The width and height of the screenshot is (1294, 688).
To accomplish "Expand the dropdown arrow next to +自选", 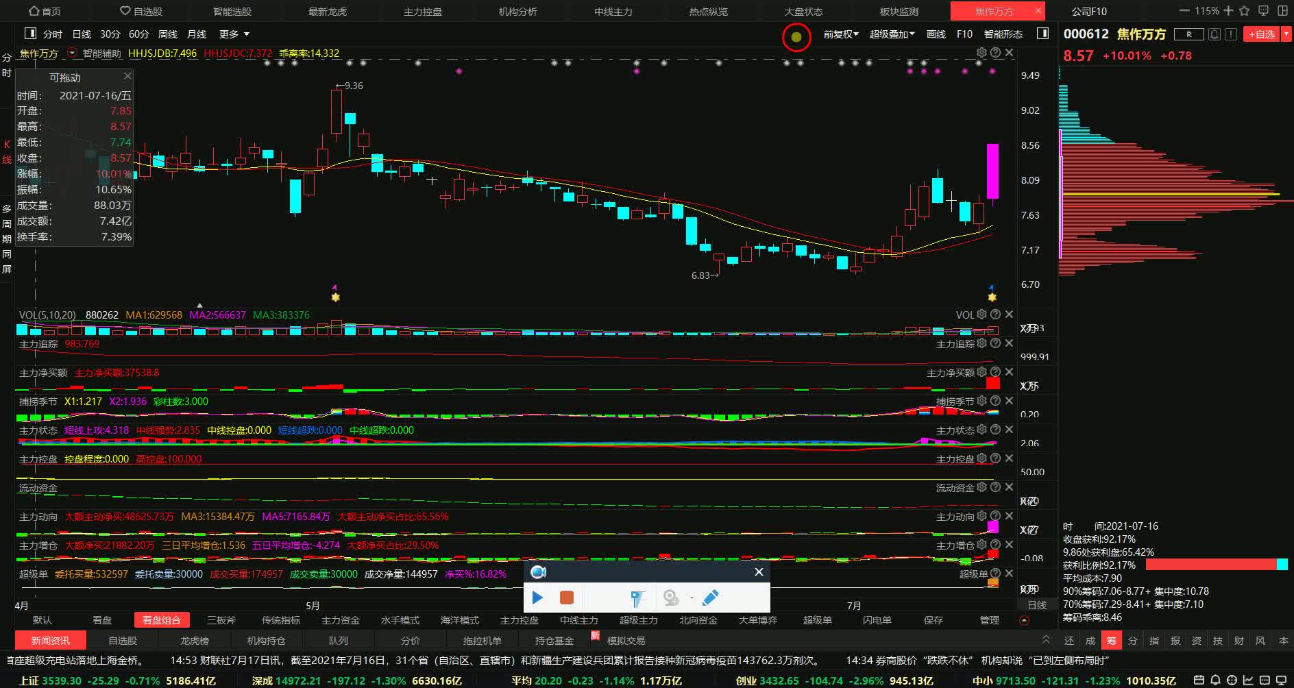I will (1286, 34).
